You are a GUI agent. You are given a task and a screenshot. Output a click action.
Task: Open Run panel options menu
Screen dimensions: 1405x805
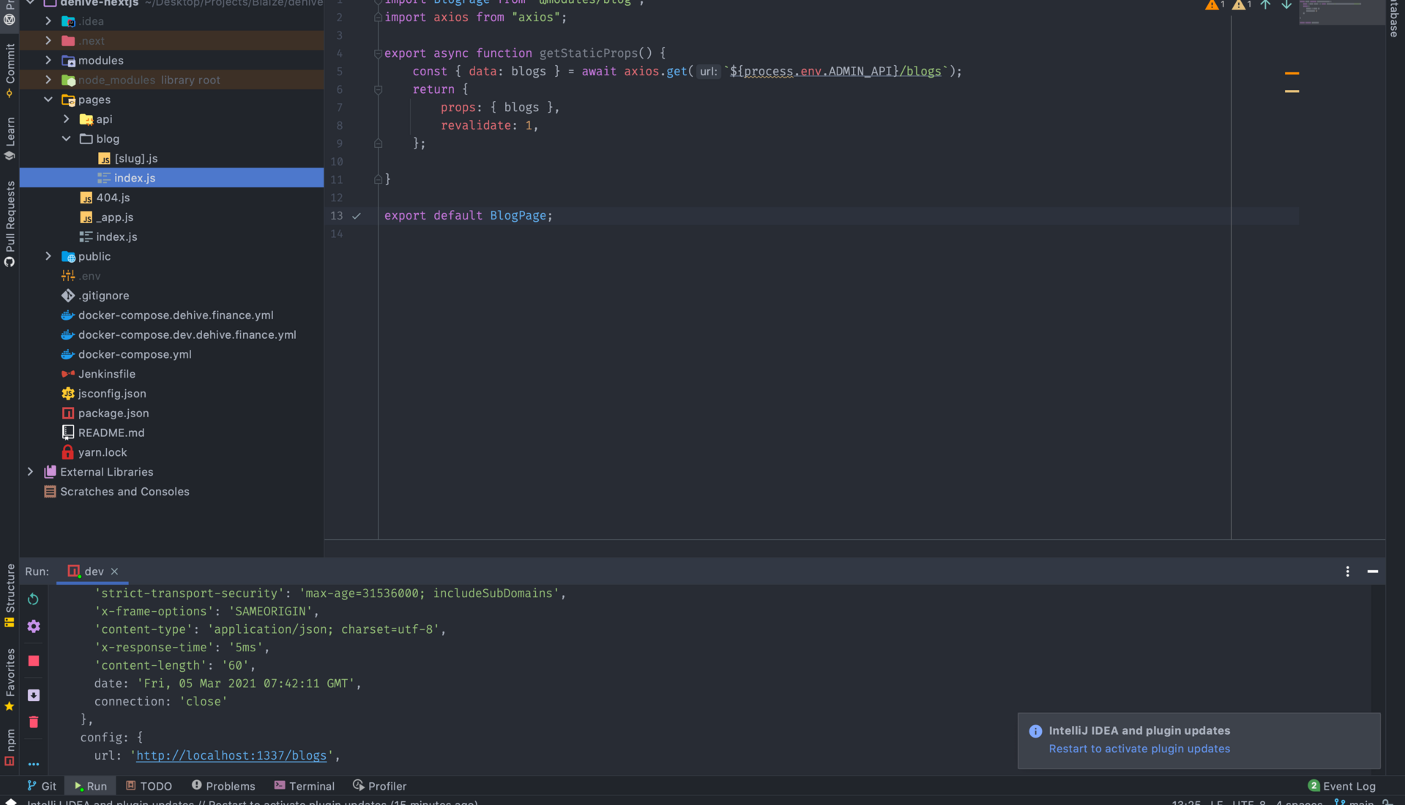coord(1347,572)
